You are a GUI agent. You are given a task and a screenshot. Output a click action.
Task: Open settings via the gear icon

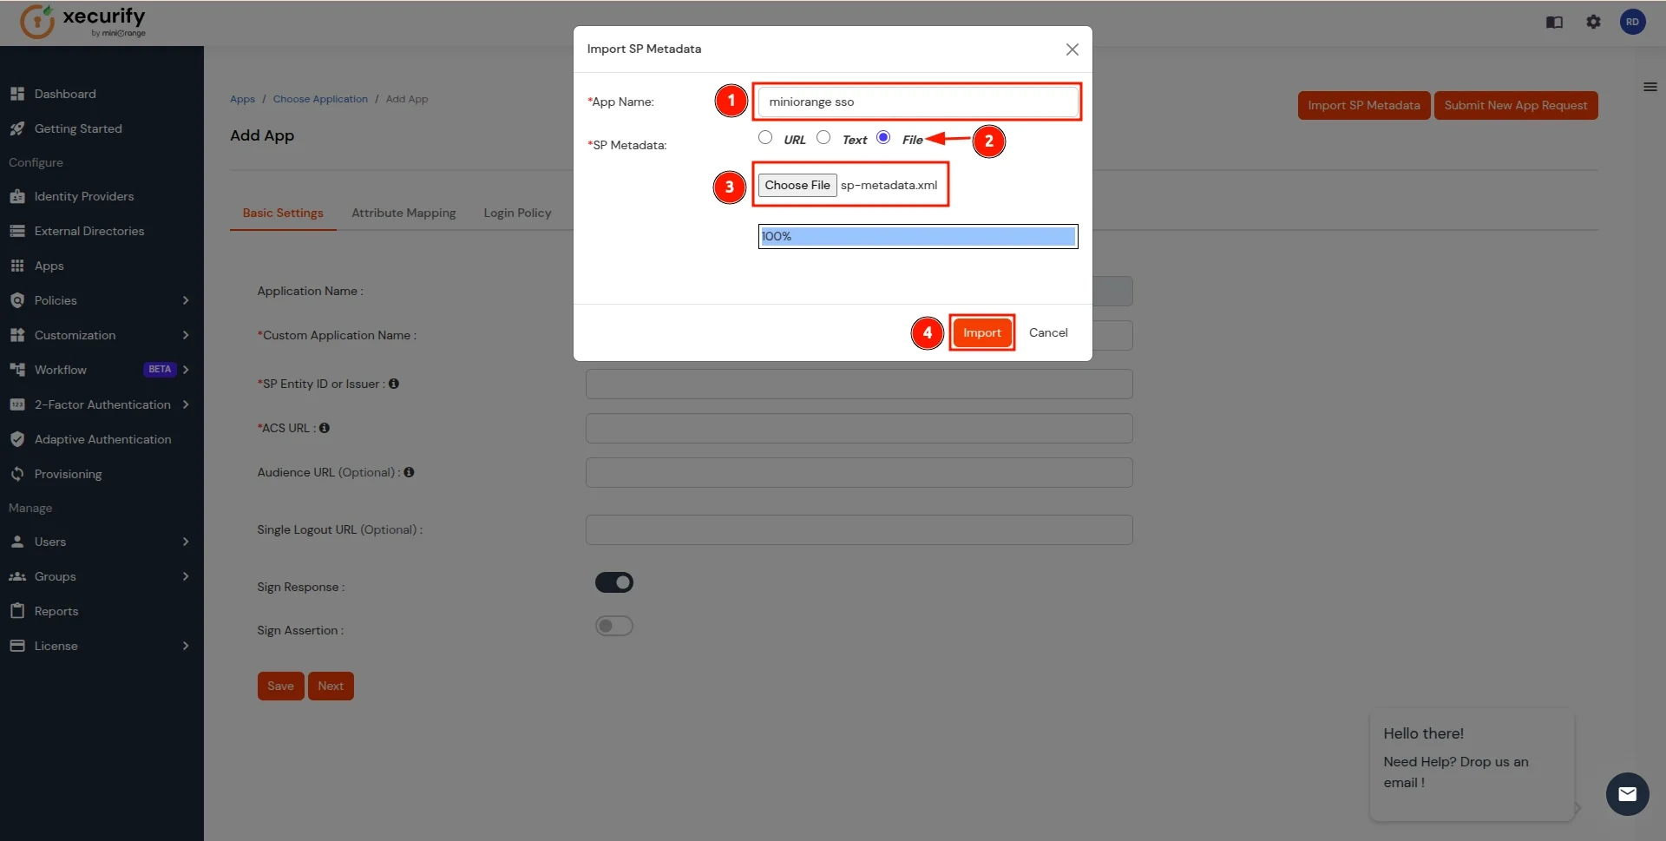point(1594,22)
